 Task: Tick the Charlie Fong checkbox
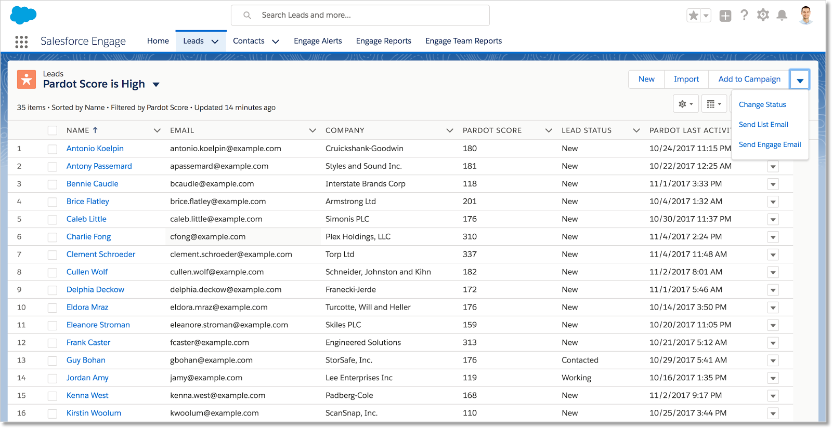(x=53, y=237)
